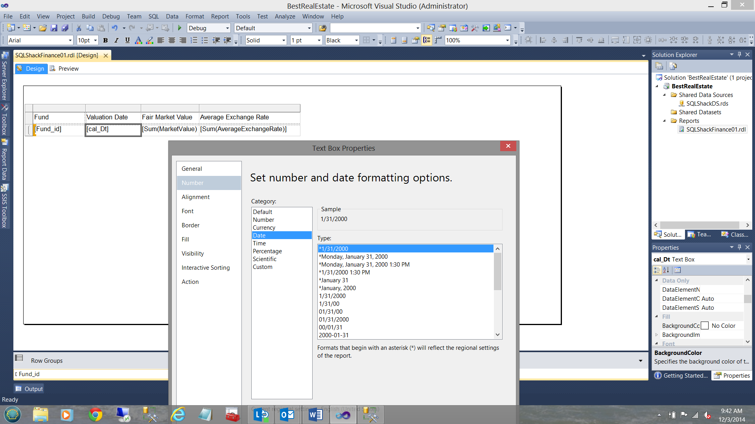The height and width of the screenshot is (424, 755).
Task: Click the Open File folder icon
Action: (x=43, y=28)
